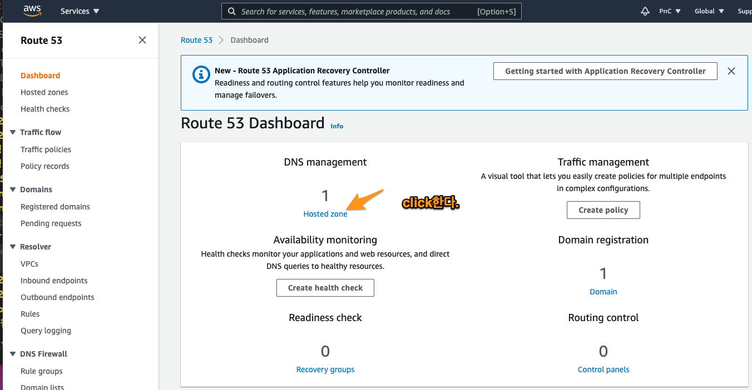Open the Info link beside dashboard title
The image size is (752, 390).
point(337,126)
